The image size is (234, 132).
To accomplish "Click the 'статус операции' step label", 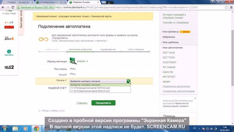I will click(136, 49).
